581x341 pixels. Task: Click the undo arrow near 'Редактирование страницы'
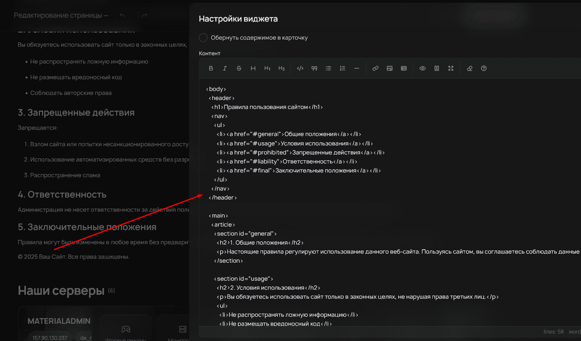click(122, 15)
